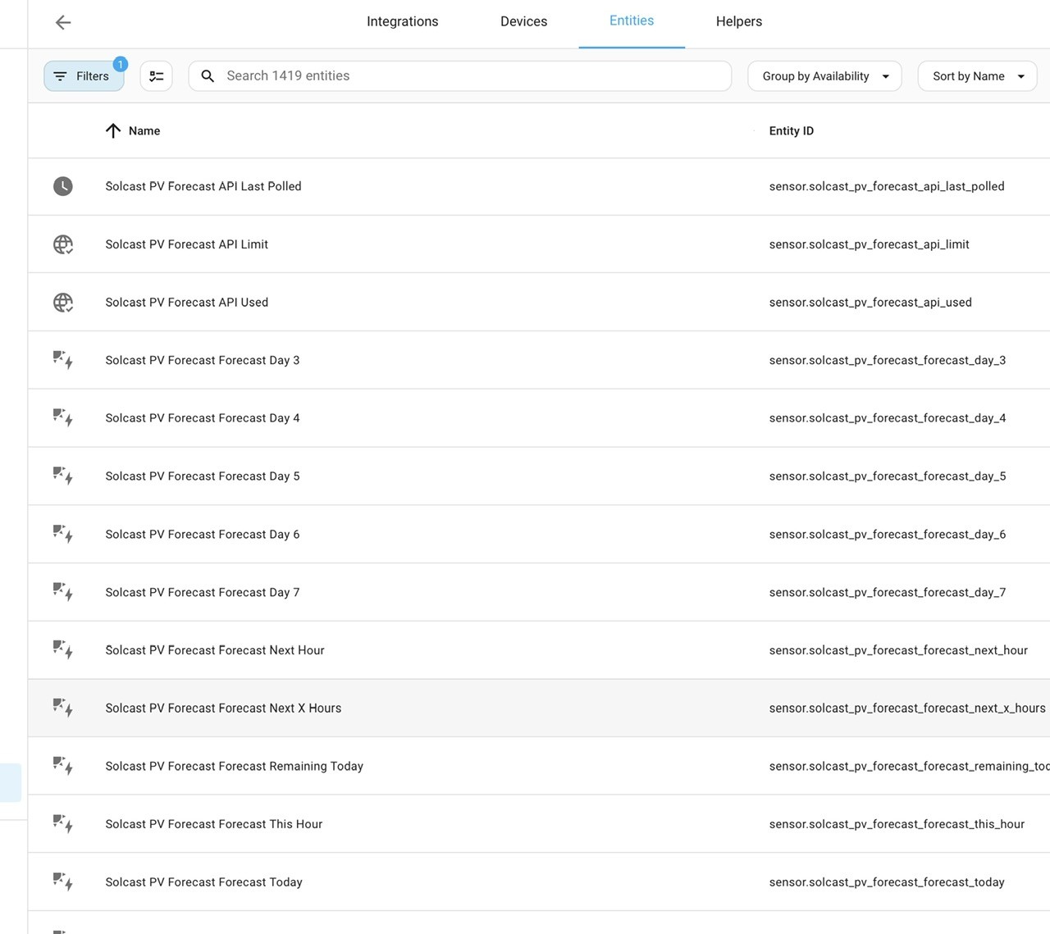Open Solcast PV Forecast Forecast Remaining Today
The image size is (1050, 934).
pos(235,766)
